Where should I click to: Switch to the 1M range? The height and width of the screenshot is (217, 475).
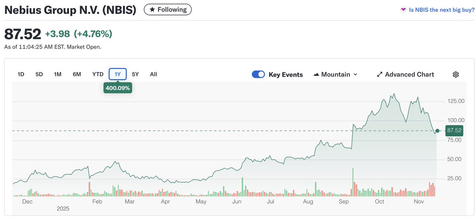[x=58, y=74]
